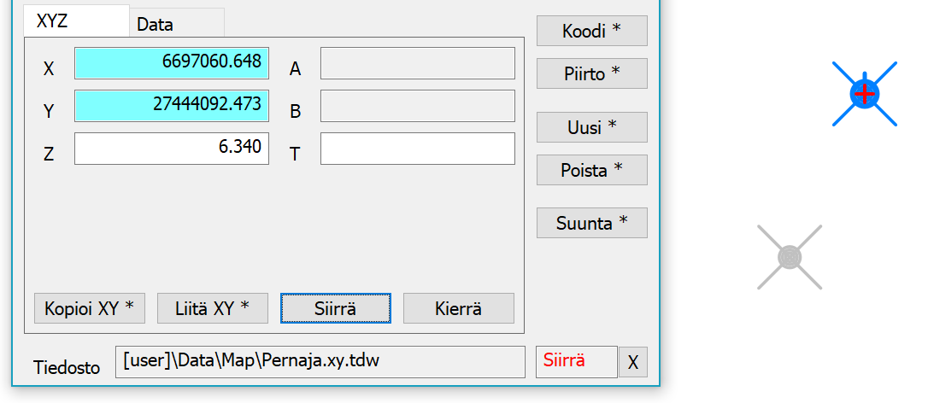Click the red Siirrä status field
Screen dimensions: 928x403
click(576, 361)
